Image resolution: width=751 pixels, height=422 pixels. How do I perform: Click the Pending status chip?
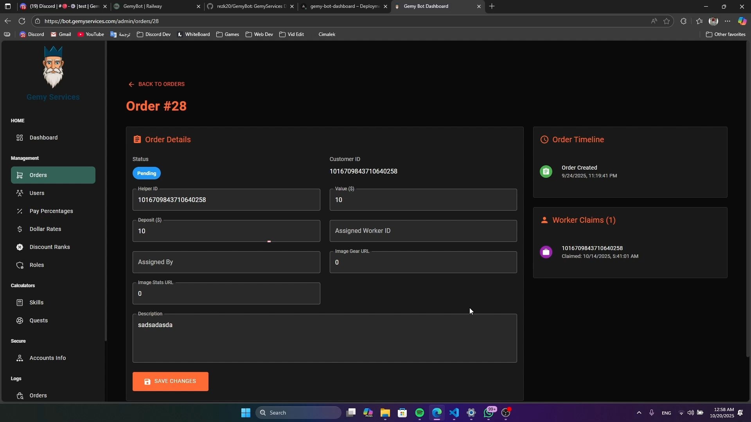point(146,173)
